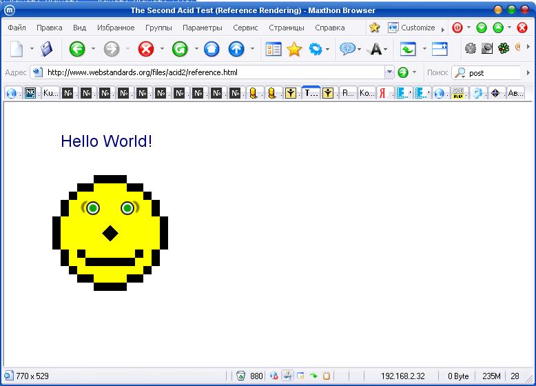This screenshot has width=536, height=386.
Task: Click the address URL field
Action: point(212,72)
